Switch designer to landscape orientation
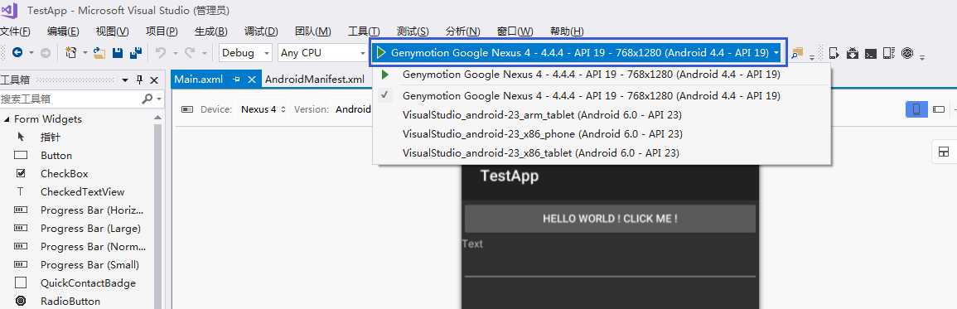This screenshot has height=309, width=957. click(x=939, y=109)
